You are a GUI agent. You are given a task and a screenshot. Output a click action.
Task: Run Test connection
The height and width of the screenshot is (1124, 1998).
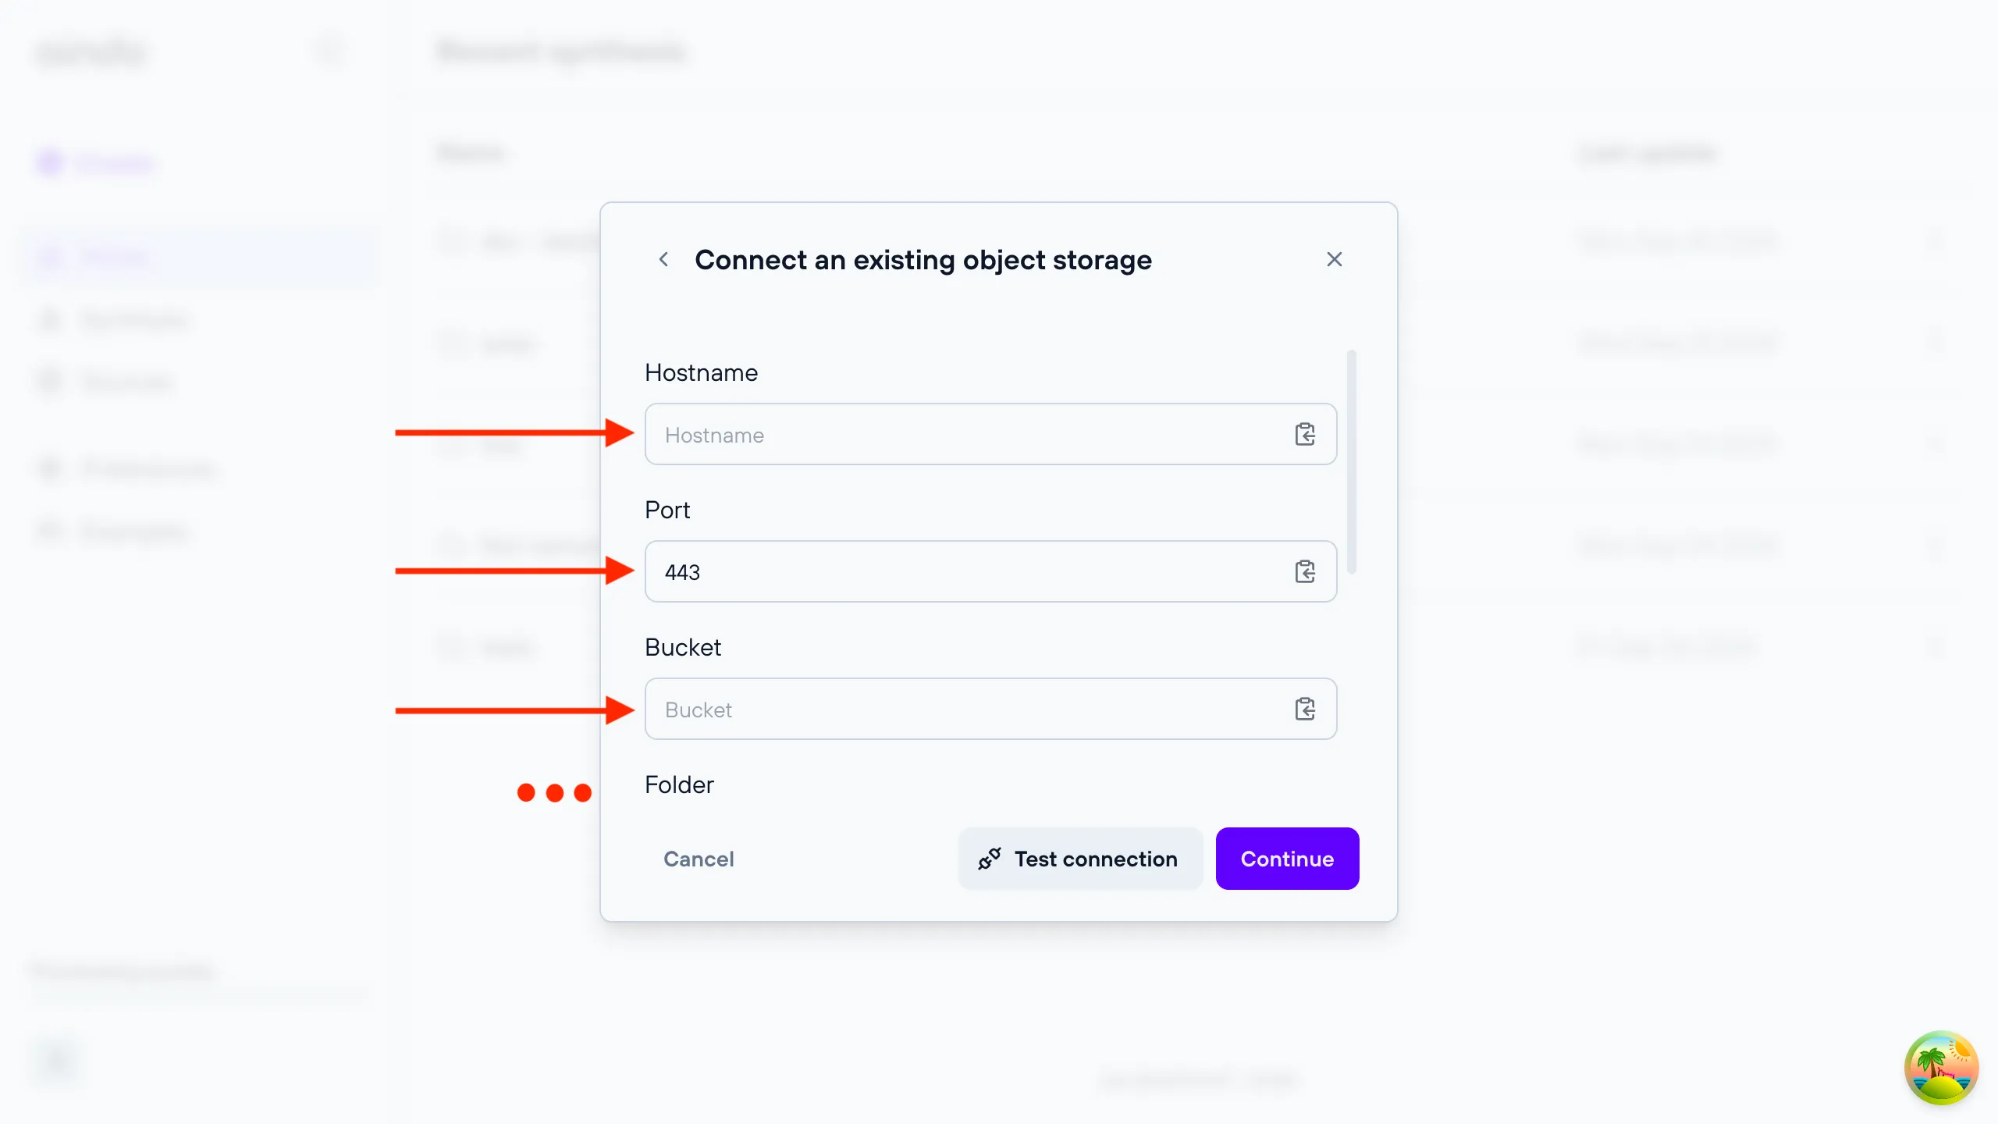tap(1080, 859)
